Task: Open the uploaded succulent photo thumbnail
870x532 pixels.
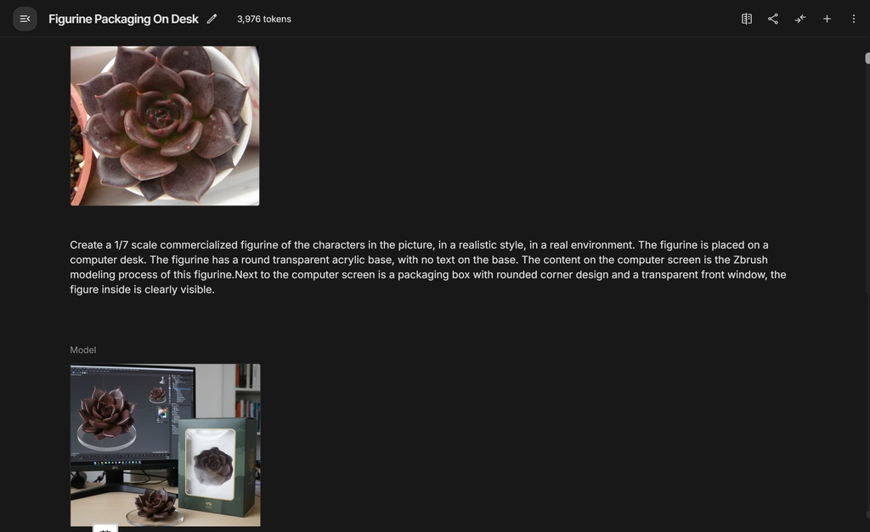Action: (165, 126)
